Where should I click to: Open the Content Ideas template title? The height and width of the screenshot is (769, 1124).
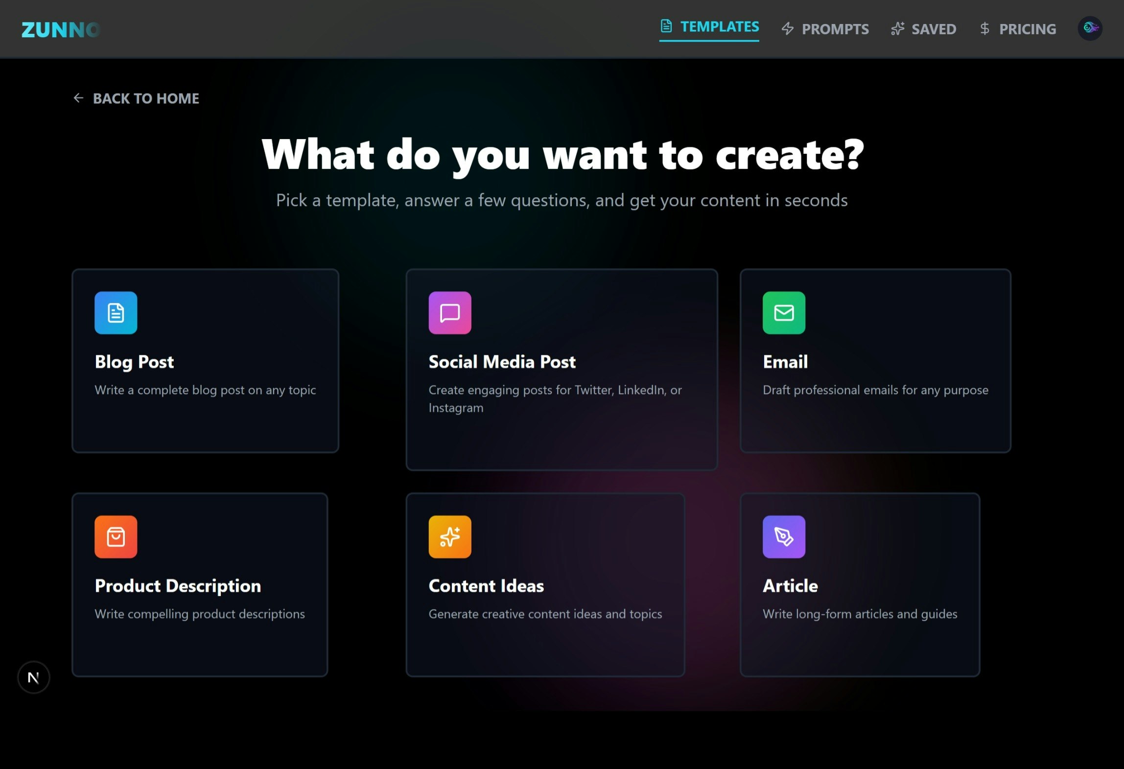[x=486, y=585]
